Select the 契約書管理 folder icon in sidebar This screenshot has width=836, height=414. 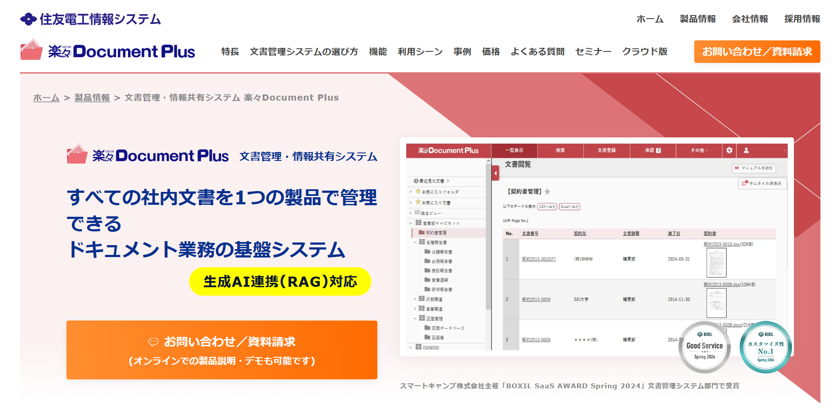[421, 233]
